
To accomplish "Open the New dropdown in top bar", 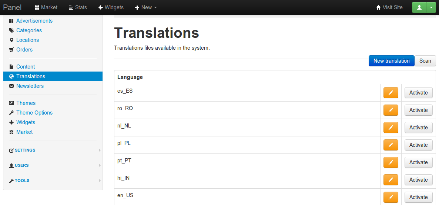I will (x=146, y=7).
